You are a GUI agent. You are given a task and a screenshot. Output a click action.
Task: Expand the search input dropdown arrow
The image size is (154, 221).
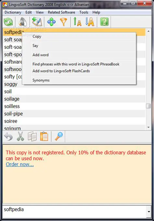(x=149, y=212)
